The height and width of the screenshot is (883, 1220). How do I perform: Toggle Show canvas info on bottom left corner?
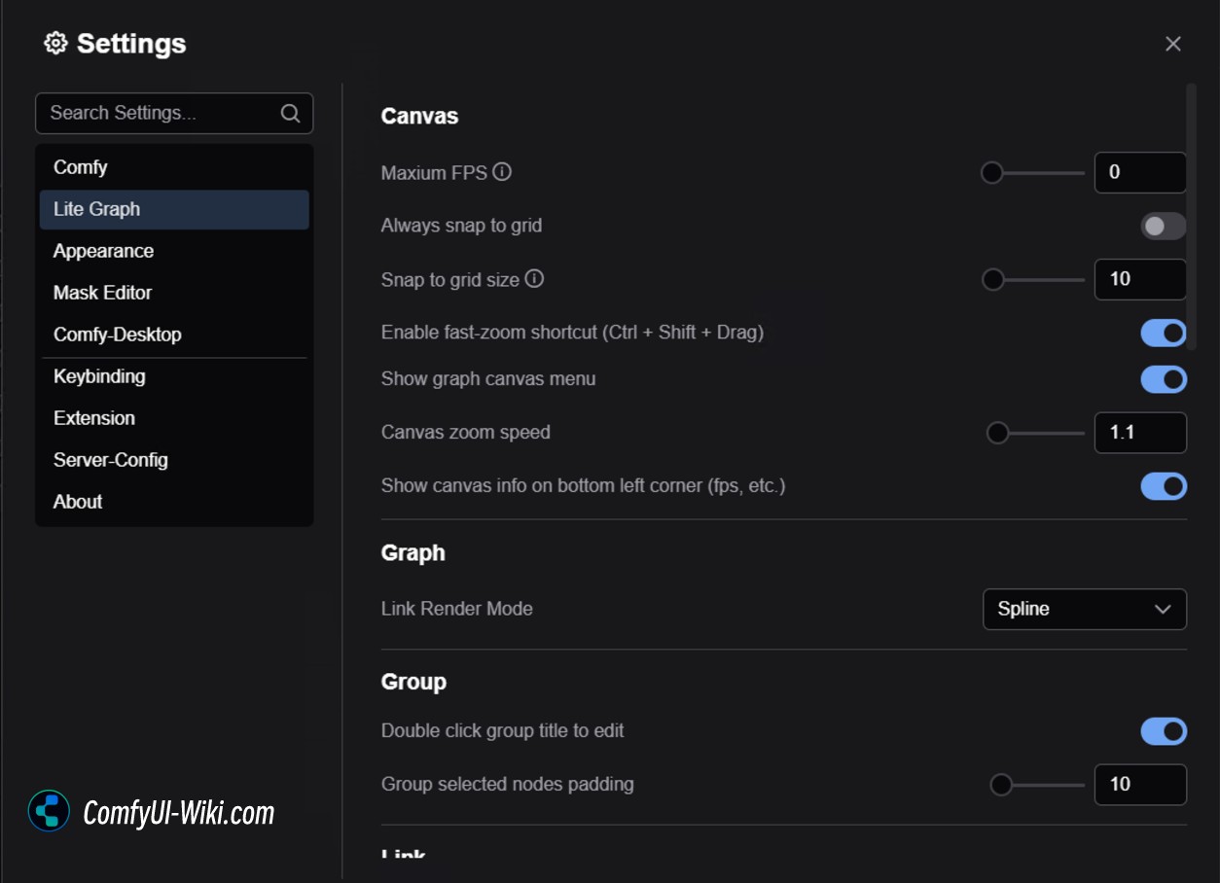coord(1164,485)
